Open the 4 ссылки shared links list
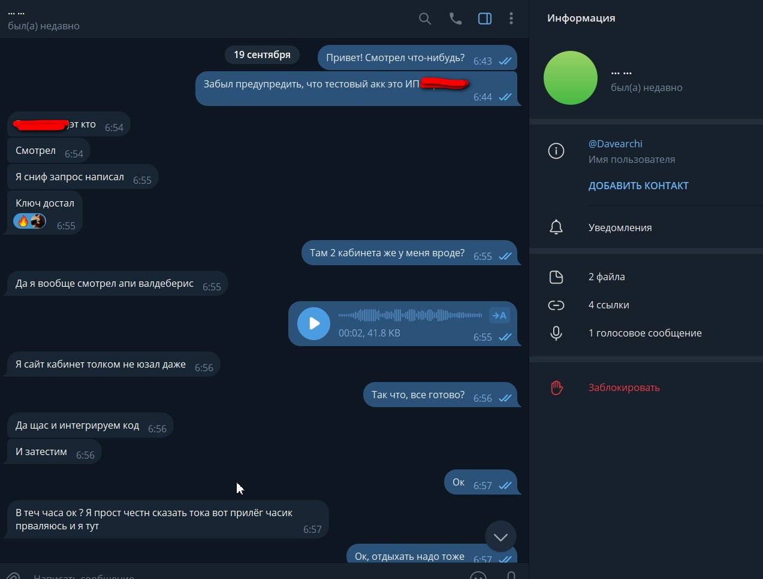The image size is (763, 579). tap(646, 305)
